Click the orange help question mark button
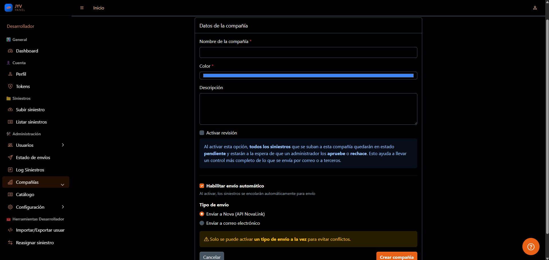549x260 pixels. (531, 247)
